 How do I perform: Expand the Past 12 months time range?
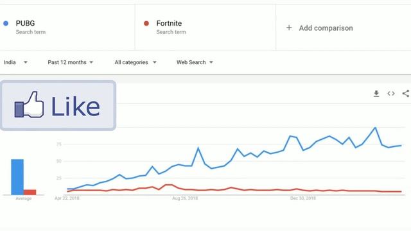click(x=70, y=62)
